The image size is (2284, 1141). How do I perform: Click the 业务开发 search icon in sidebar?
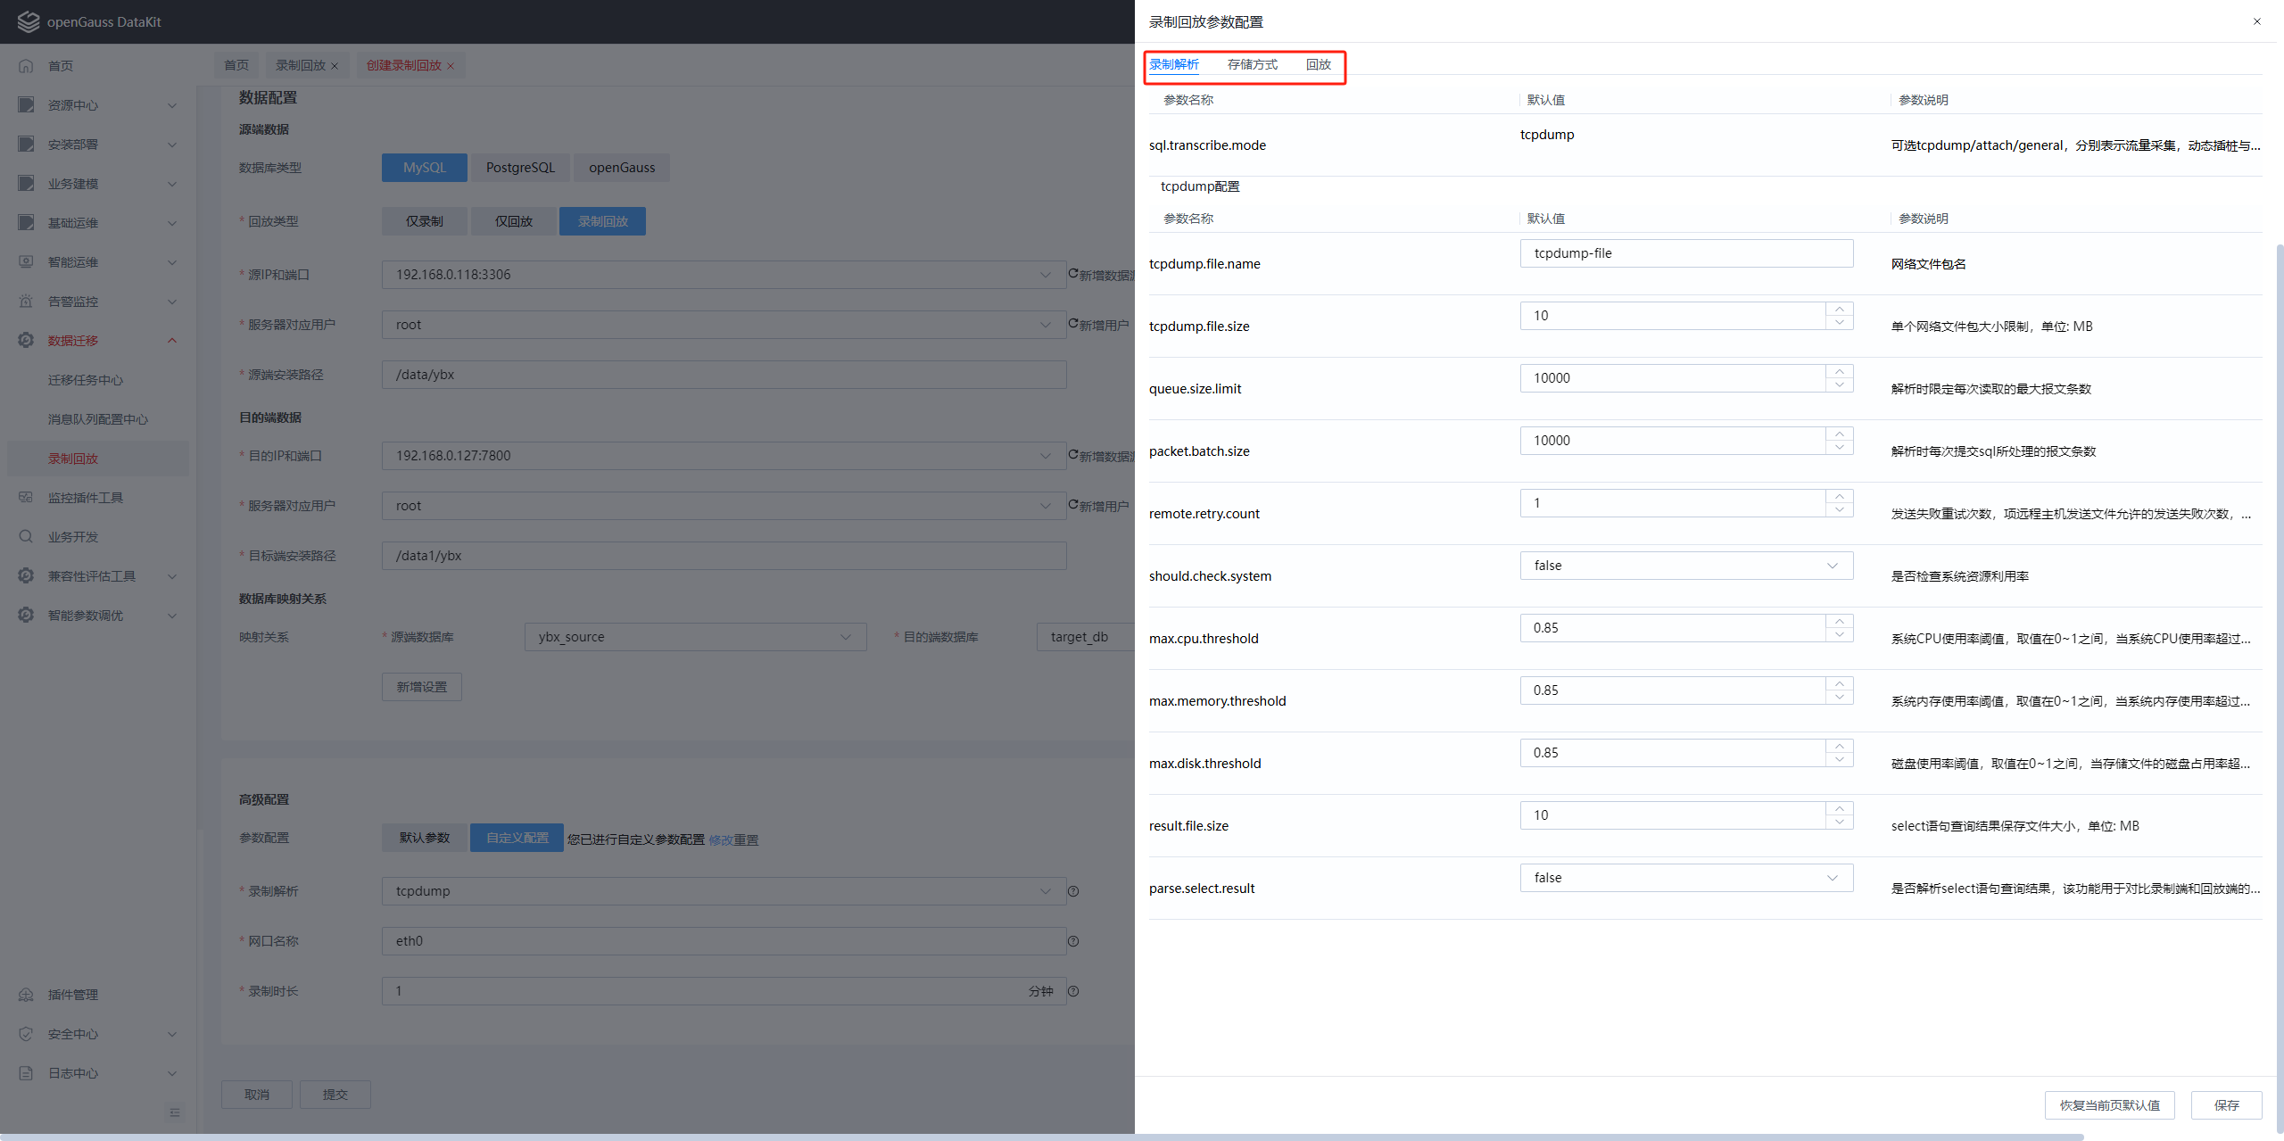26,537
